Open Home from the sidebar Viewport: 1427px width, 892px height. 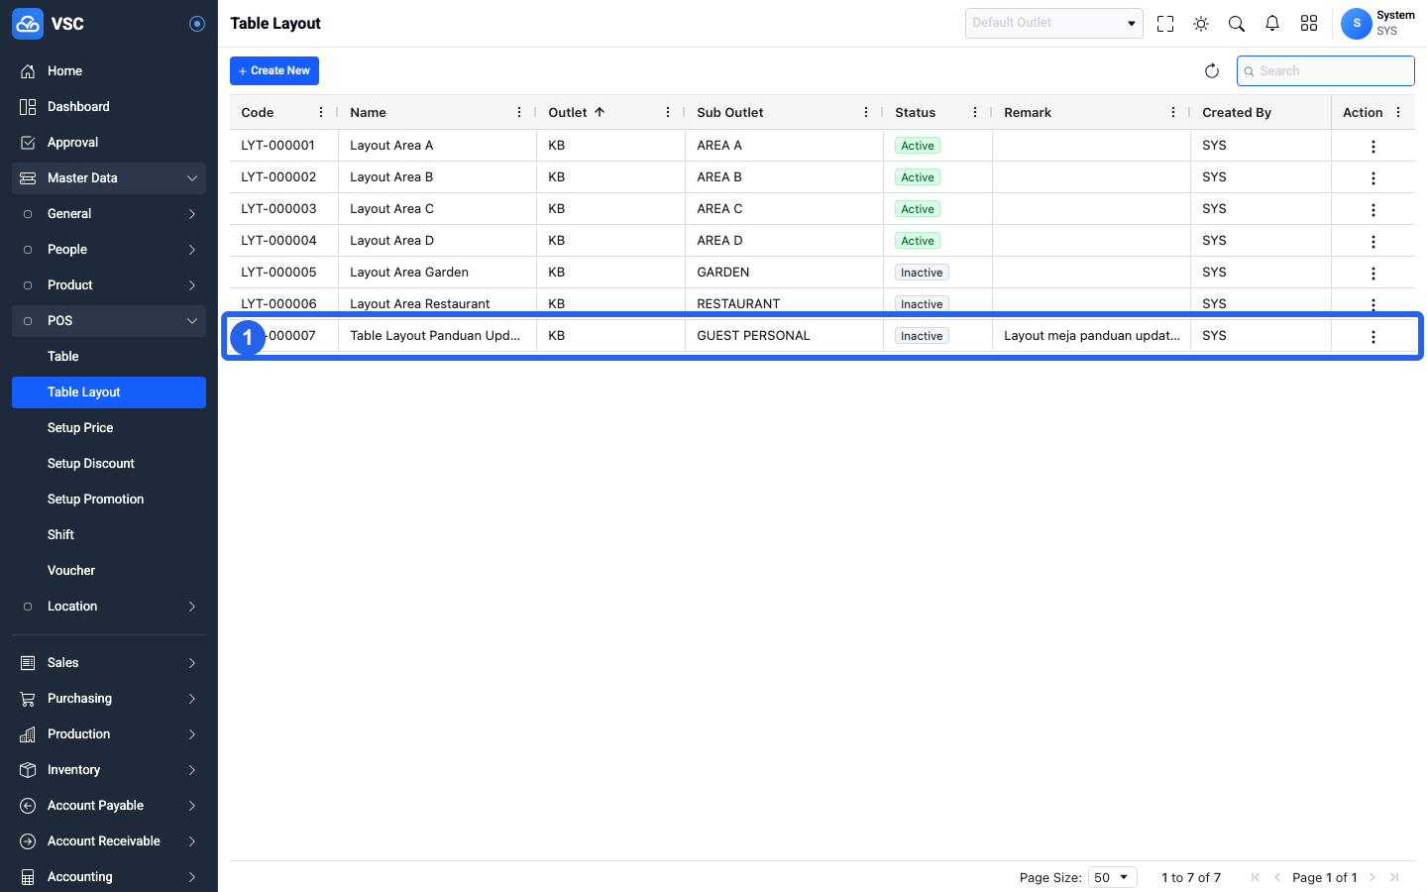point(109,71)
